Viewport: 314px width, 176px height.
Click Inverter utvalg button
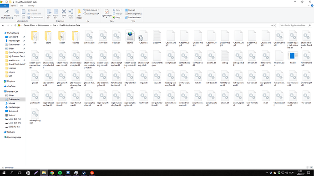pos(133,17)
